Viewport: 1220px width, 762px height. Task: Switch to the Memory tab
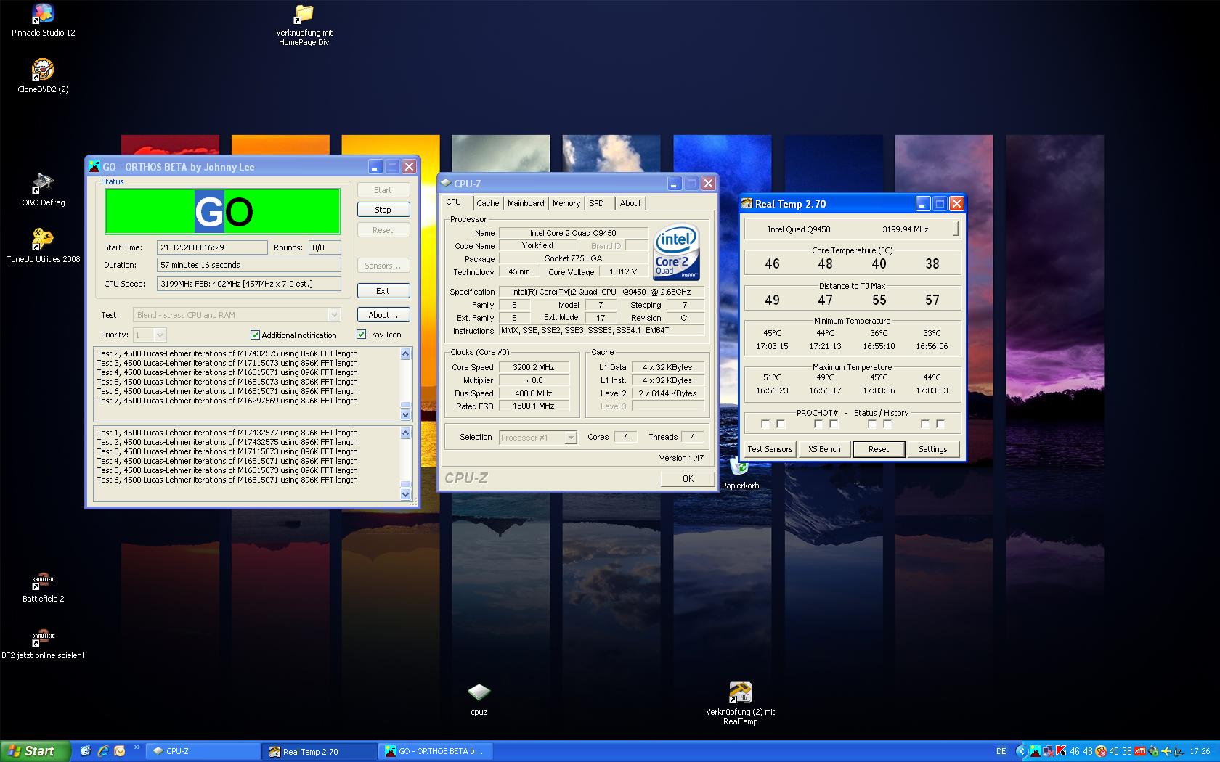pyautogui.click(x=566, y=204)
